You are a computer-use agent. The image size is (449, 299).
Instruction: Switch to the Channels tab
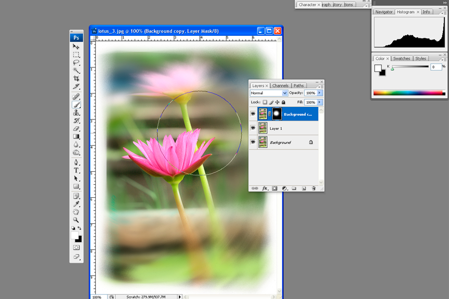280,86
